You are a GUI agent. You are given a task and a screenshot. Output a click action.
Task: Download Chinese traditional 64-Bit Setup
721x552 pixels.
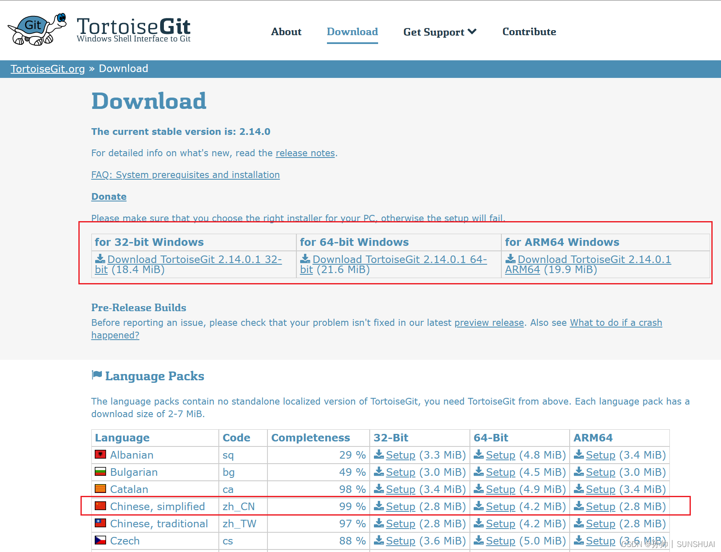[x=501, y=524]
